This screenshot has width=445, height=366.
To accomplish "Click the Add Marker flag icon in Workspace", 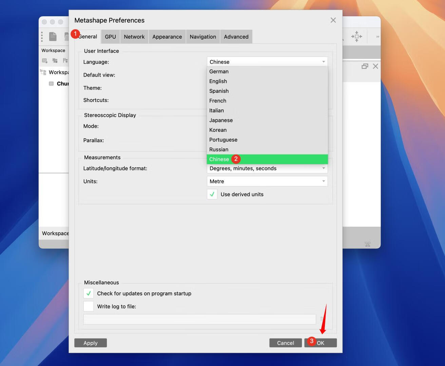I will pos(65,61).
